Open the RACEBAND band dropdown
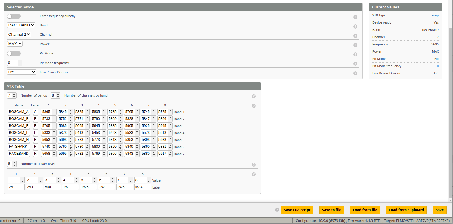The height and width of the screenshot is (224, 453). point(21,25)
